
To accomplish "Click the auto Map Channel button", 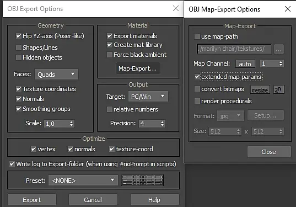I will click(x=245, y=63).
